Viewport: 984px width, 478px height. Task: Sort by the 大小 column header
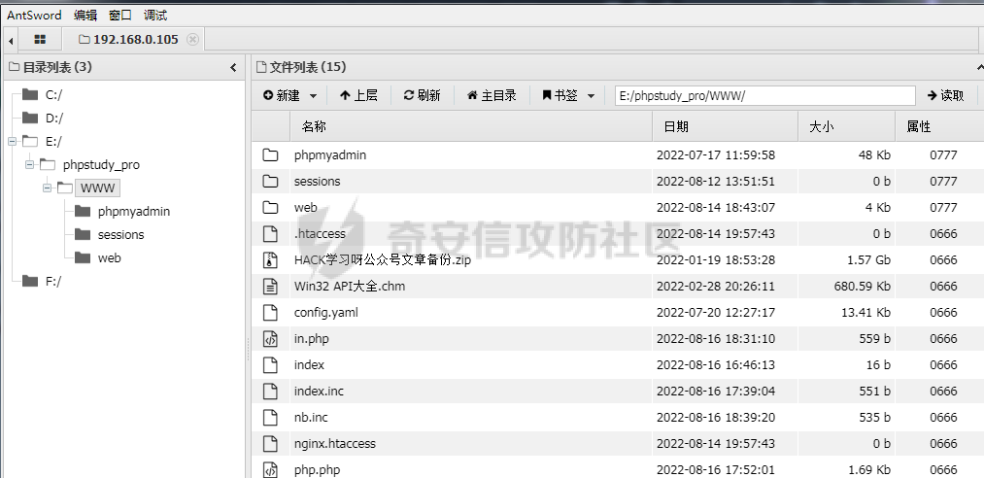pyautogui.click(x=847, y=126)
